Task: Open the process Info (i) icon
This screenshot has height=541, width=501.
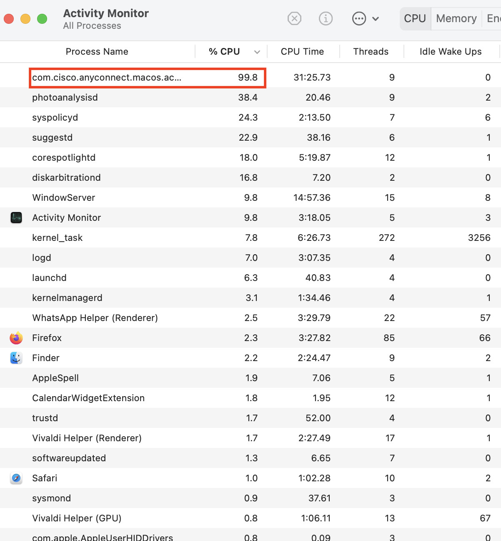Action: pyautogui.click(x=326, y=18)
